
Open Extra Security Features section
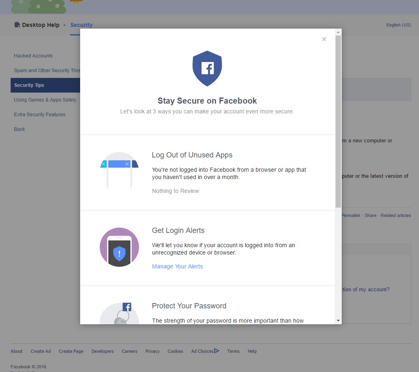40,114
